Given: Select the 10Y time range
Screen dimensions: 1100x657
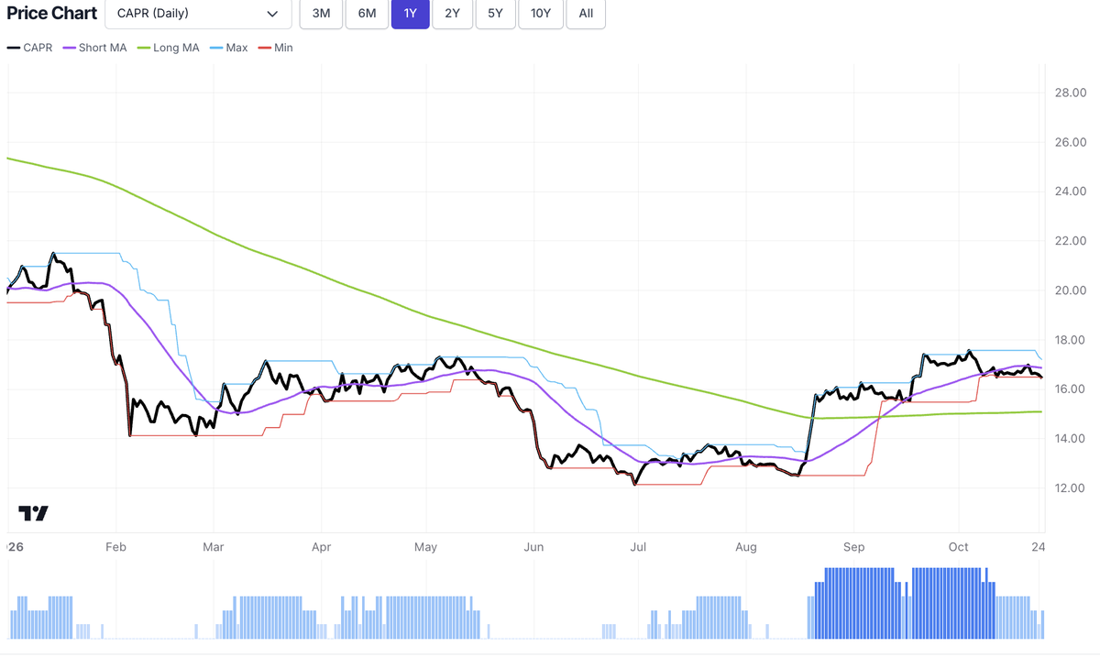Looking at the screenshot, I should pos(541,14).
